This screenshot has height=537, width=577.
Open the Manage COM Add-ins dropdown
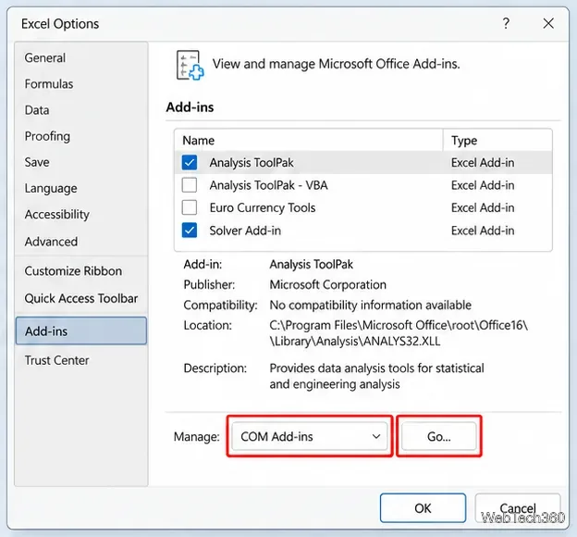click(x=310, y=436)
